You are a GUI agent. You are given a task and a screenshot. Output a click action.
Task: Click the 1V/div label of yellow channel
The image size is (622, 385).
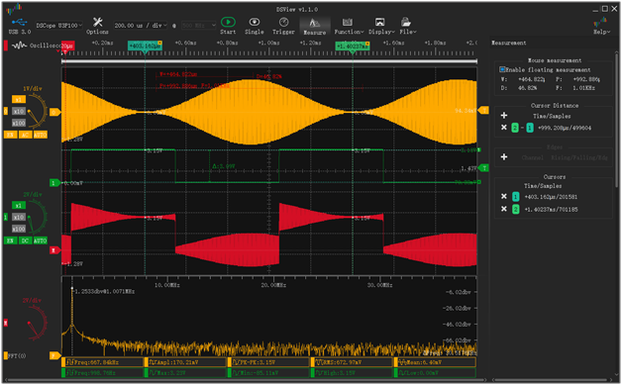click(33, 89)
